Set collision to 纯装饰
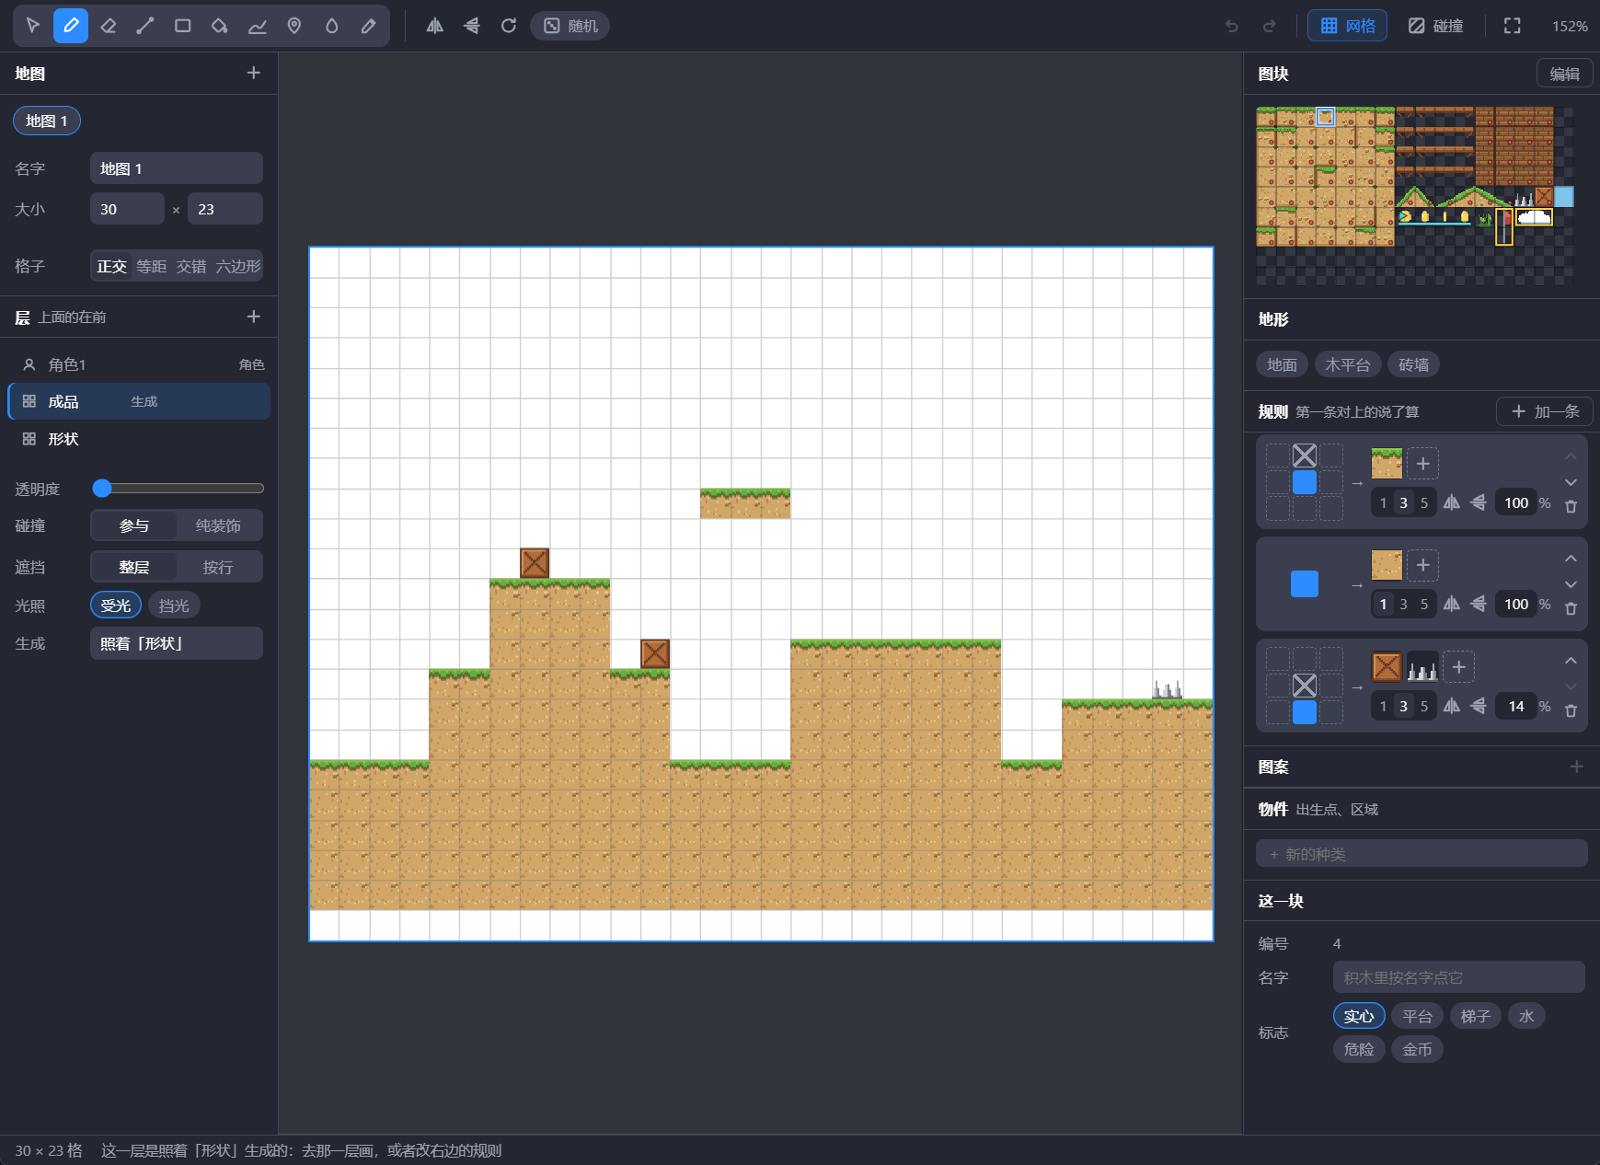The width and height of the screenshot is (1600, 1165). tap(218, 525)
